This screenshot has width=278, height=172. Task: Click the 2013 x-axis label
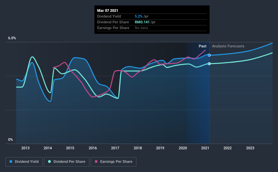(25, 148)
